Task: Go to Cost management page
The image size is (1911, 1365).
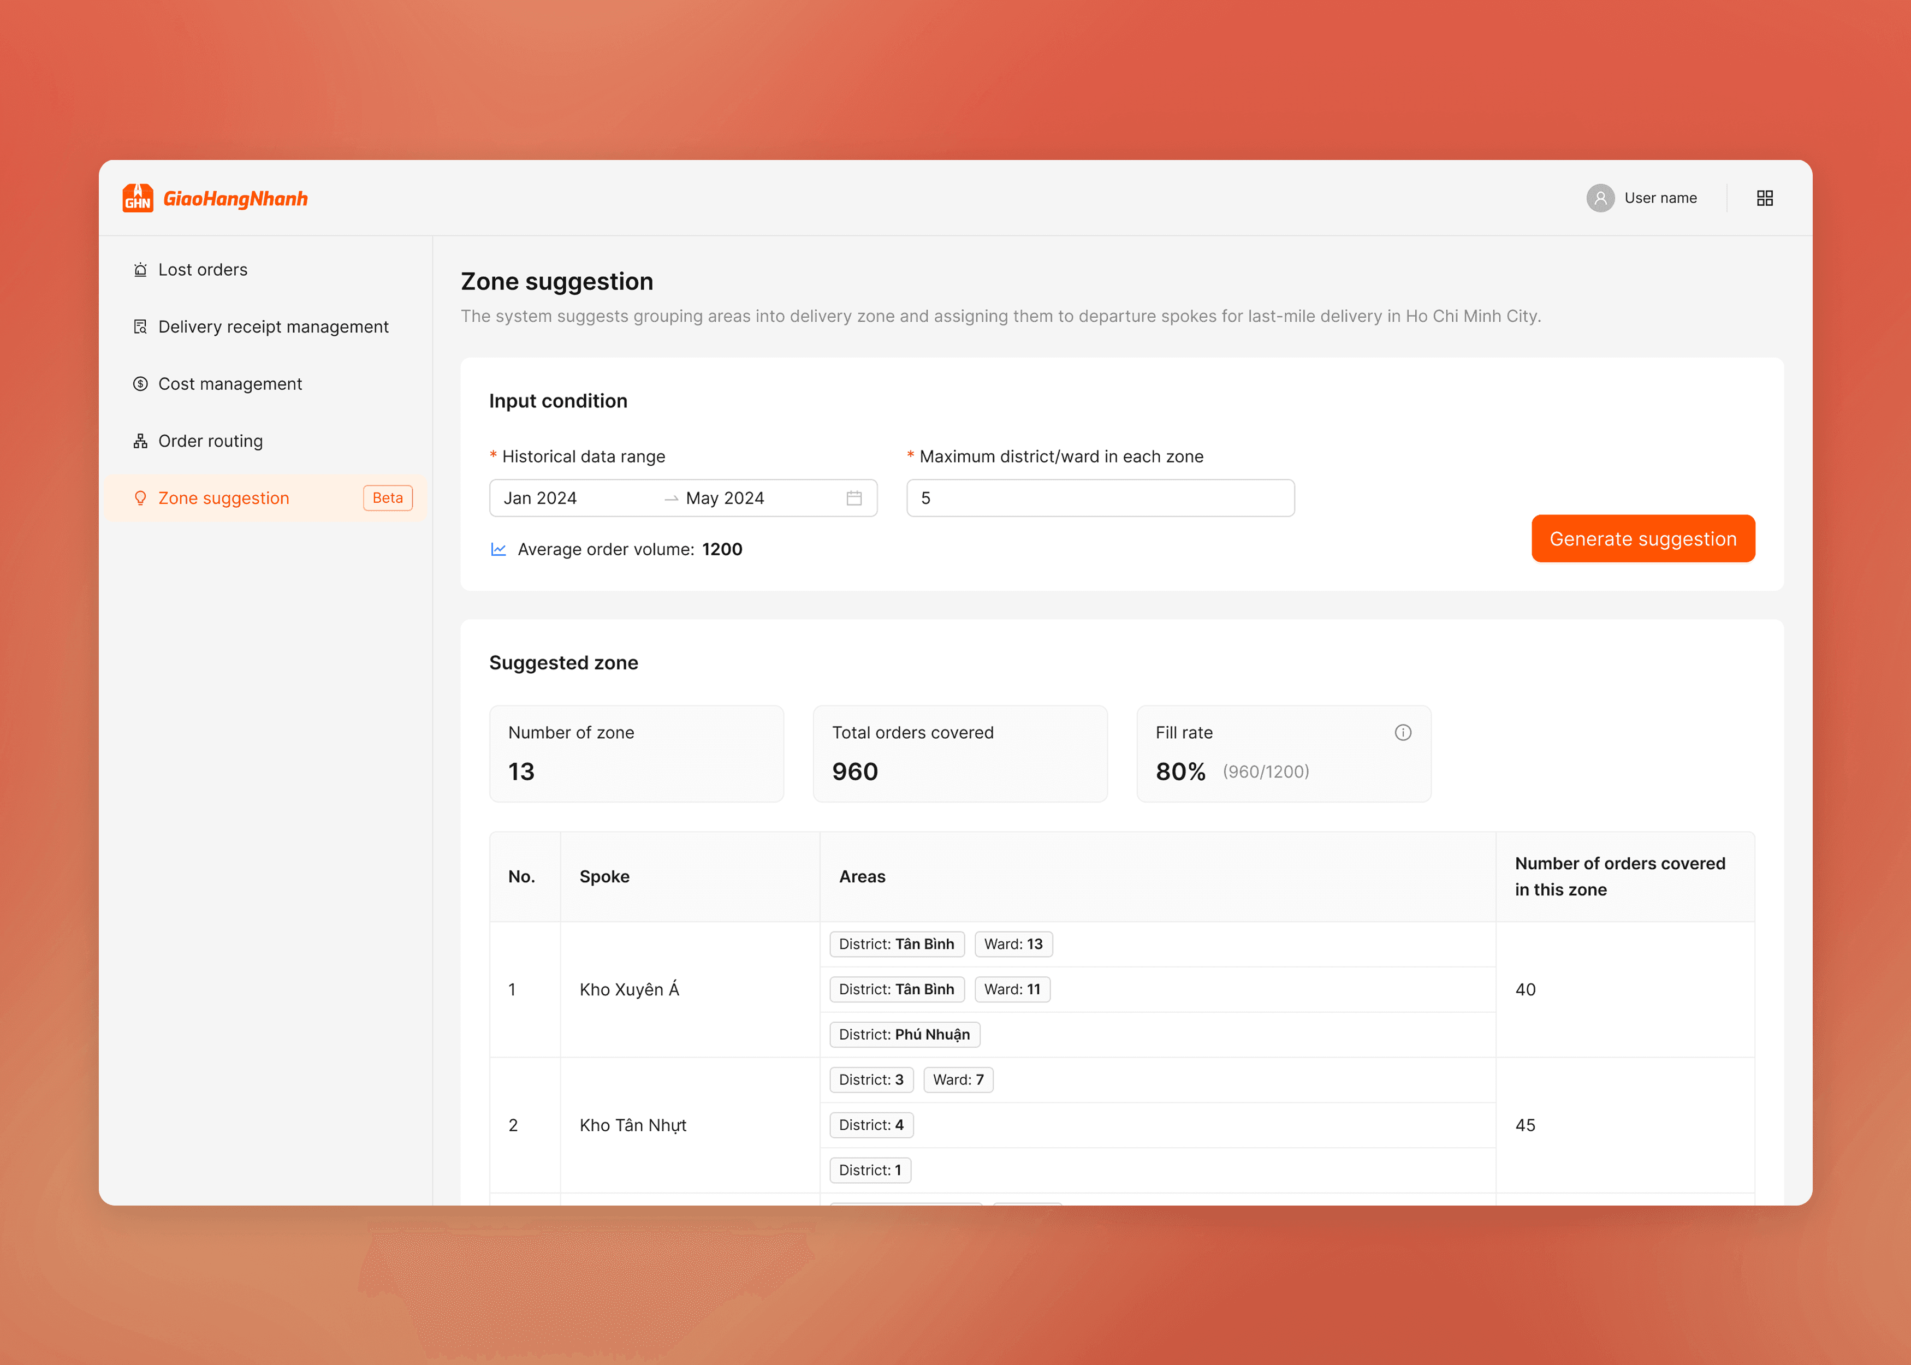Action: click(265, 384)
